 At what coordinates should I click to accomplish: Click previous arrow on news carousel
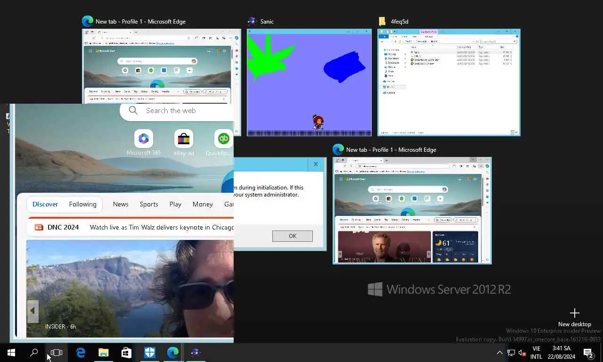tap(33, 311)
